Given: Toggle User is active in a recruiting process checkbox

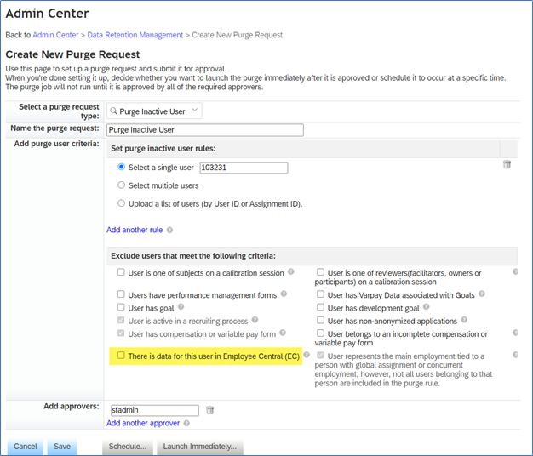Looking at the screenshot, I should tap(121, 320).
